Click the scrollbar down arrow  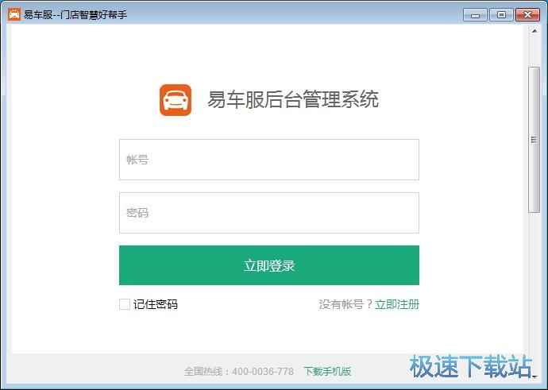tap(534, 376)
